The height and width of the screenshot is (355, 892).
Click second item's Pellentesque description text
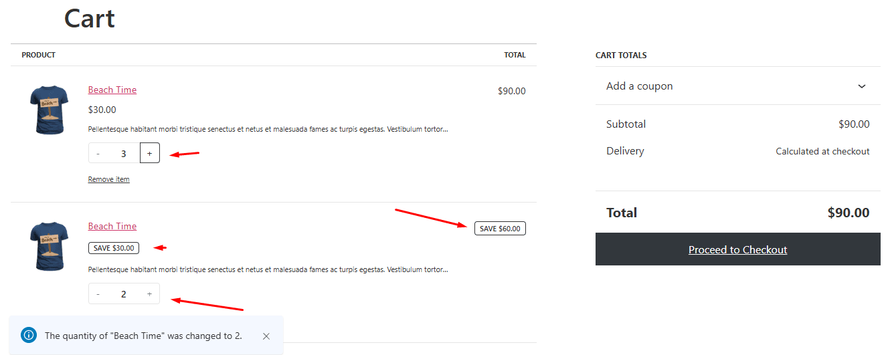(x=268, y=269)
